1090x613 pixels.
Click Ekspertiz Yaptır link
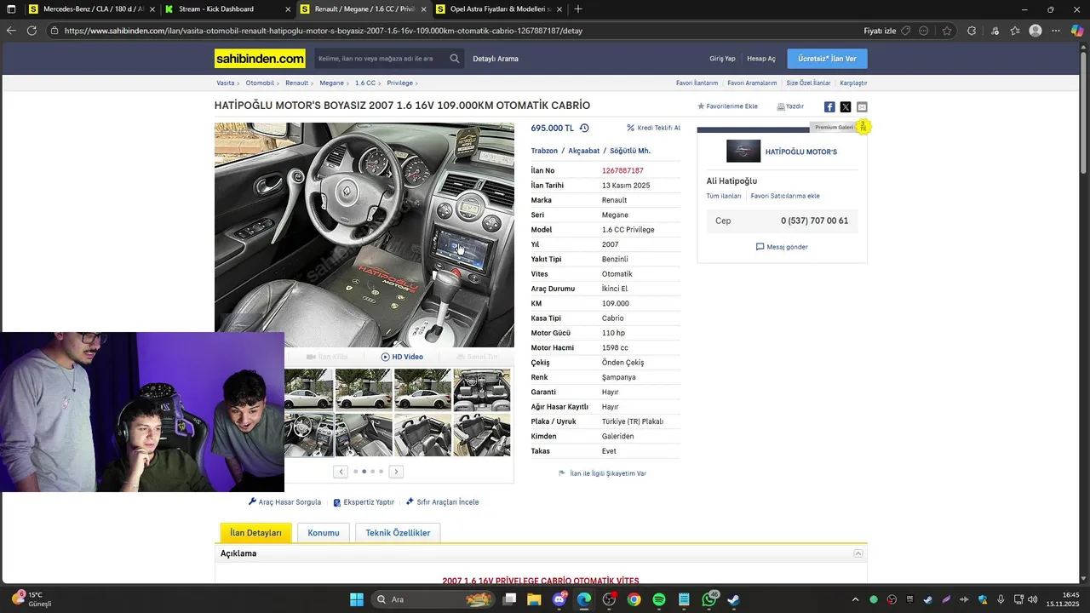[x=364, y=502]
